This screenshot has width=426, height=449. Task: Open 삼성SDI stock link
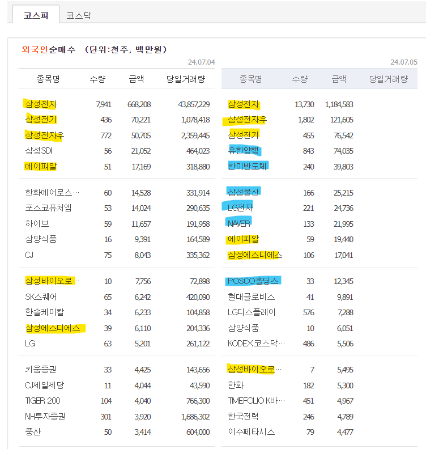click(x=39, y=151)
